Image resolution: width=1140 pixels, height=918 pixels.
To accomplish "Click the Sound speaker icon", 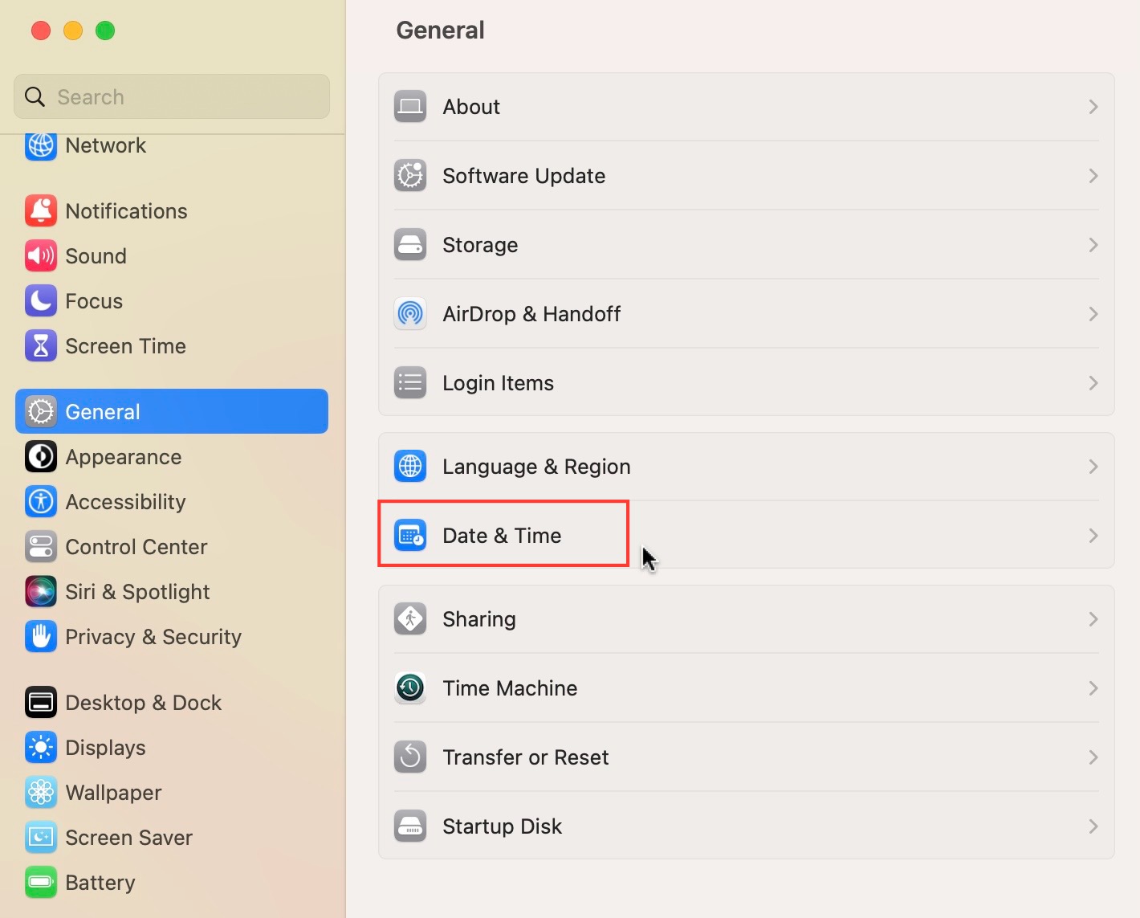I will coord(41,256).
